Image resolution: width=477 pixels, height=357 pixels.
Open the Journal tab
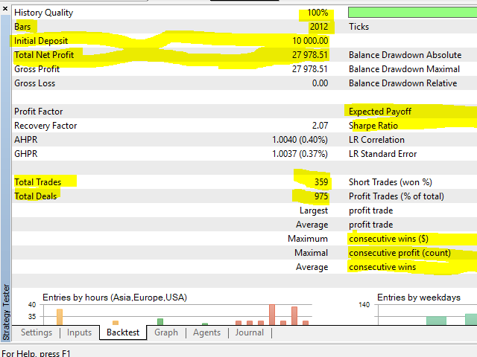249,332
